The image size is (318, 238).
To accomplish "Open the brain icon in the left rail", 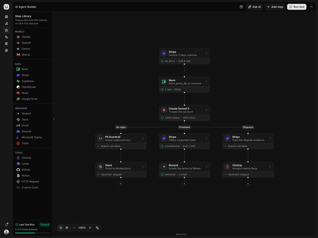I will (6, 44).
